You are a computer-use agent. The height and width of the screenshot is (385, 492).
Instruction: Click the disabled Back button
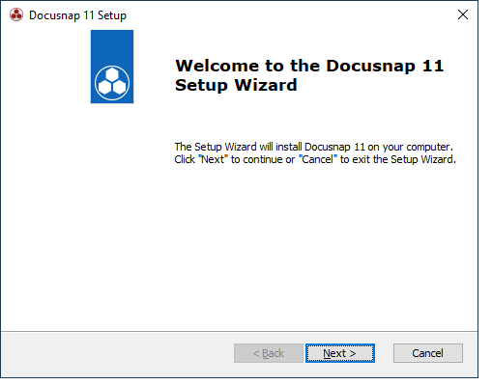[x=269, y=353]
